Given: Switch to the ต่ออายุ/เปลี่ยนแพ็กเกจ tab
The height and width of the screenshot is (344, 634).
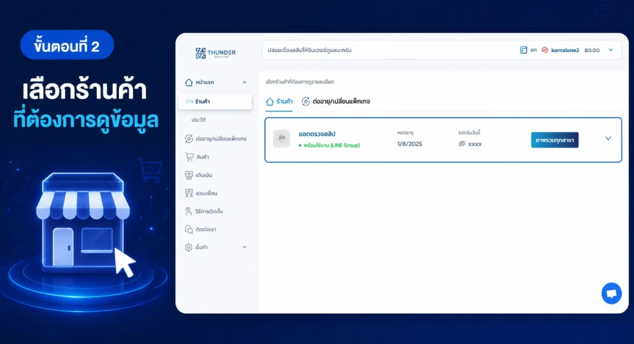Looking at the screenshot, I should [x=336, y=102].
